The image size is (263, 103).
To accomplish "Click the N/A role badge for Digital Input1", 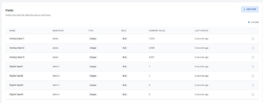I will 125,67.
